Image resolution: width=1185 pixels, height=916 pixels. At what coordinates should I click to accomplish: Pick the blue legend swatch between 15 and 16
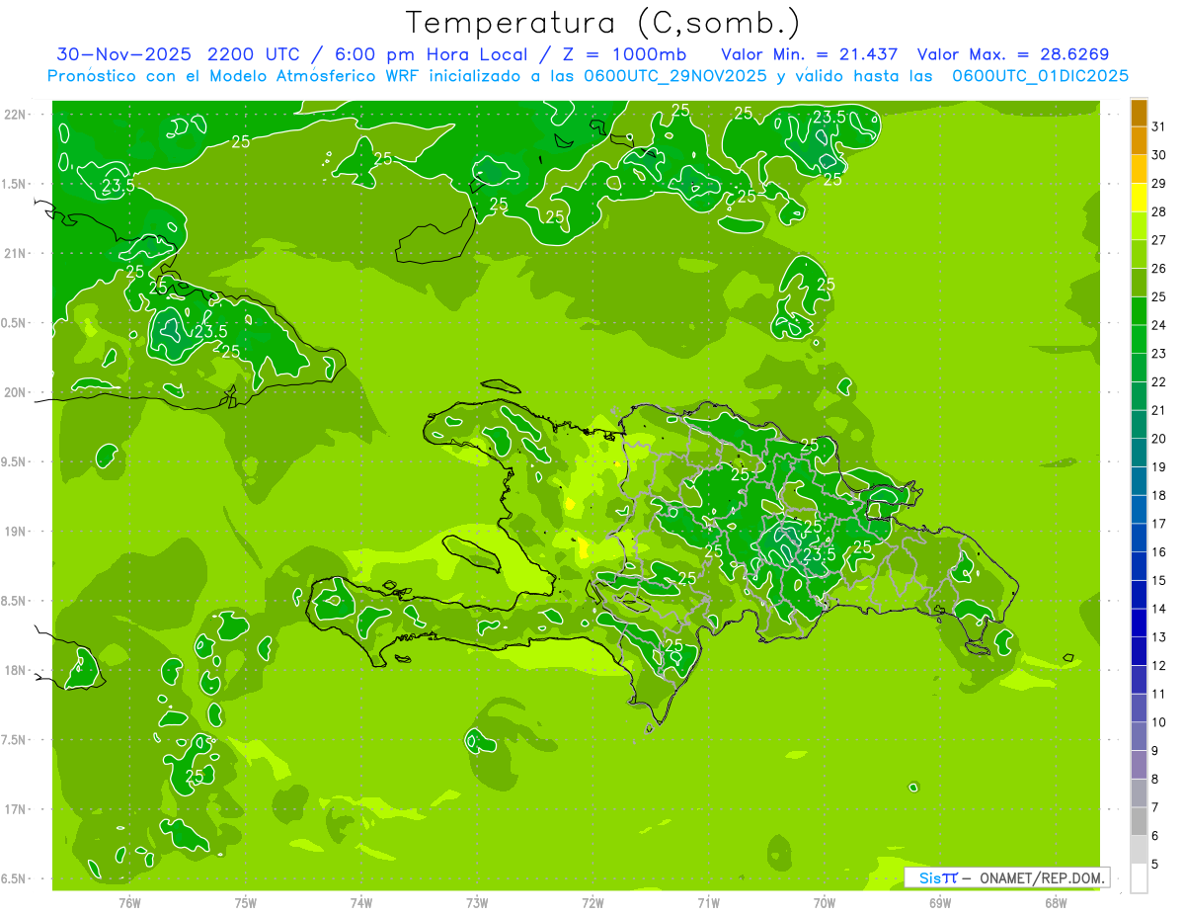point(1139,566)
